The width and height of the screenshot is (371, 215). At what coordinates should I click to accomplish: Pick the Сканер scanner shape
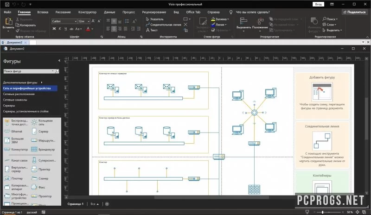(x=40, y=178)
